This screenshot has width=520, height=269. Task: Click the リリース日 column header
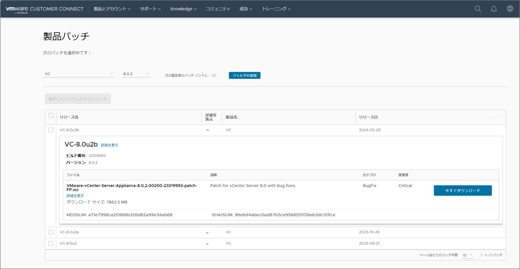coord(368,117)
